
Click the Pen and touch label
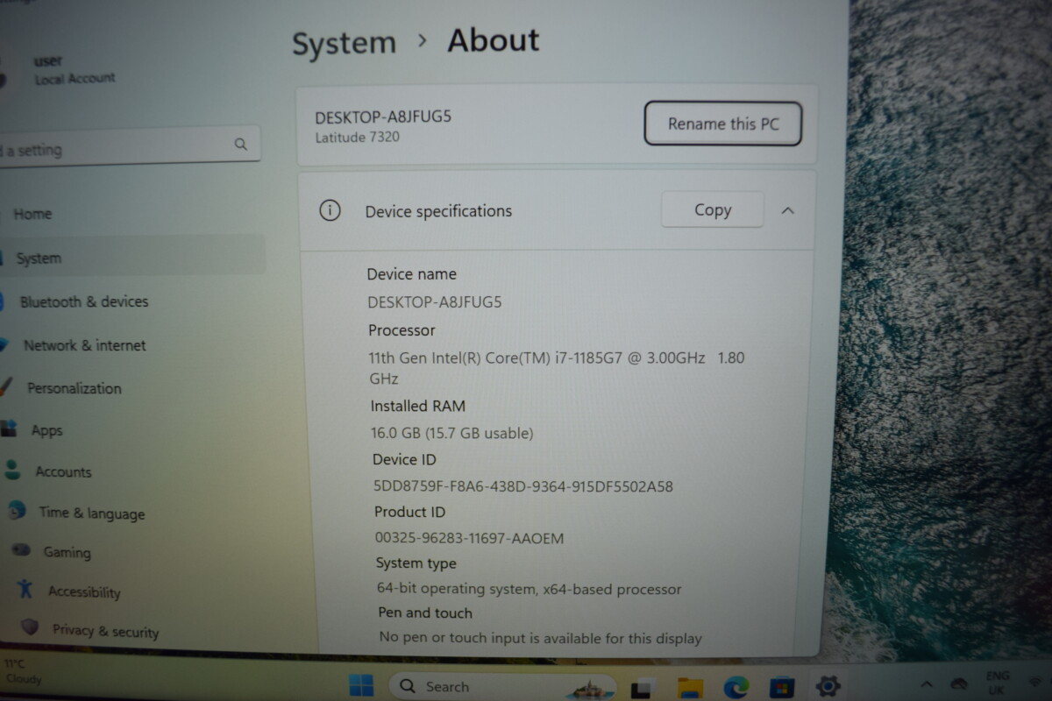tap(425, 612)
